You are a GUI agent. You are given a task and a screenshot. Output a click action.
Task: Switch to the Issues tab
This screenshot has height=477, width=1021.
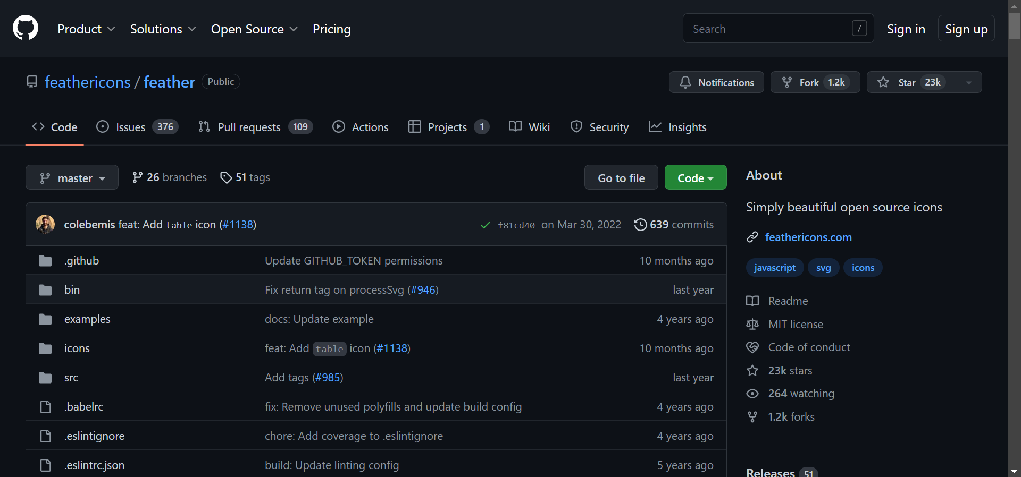point(137,127)
